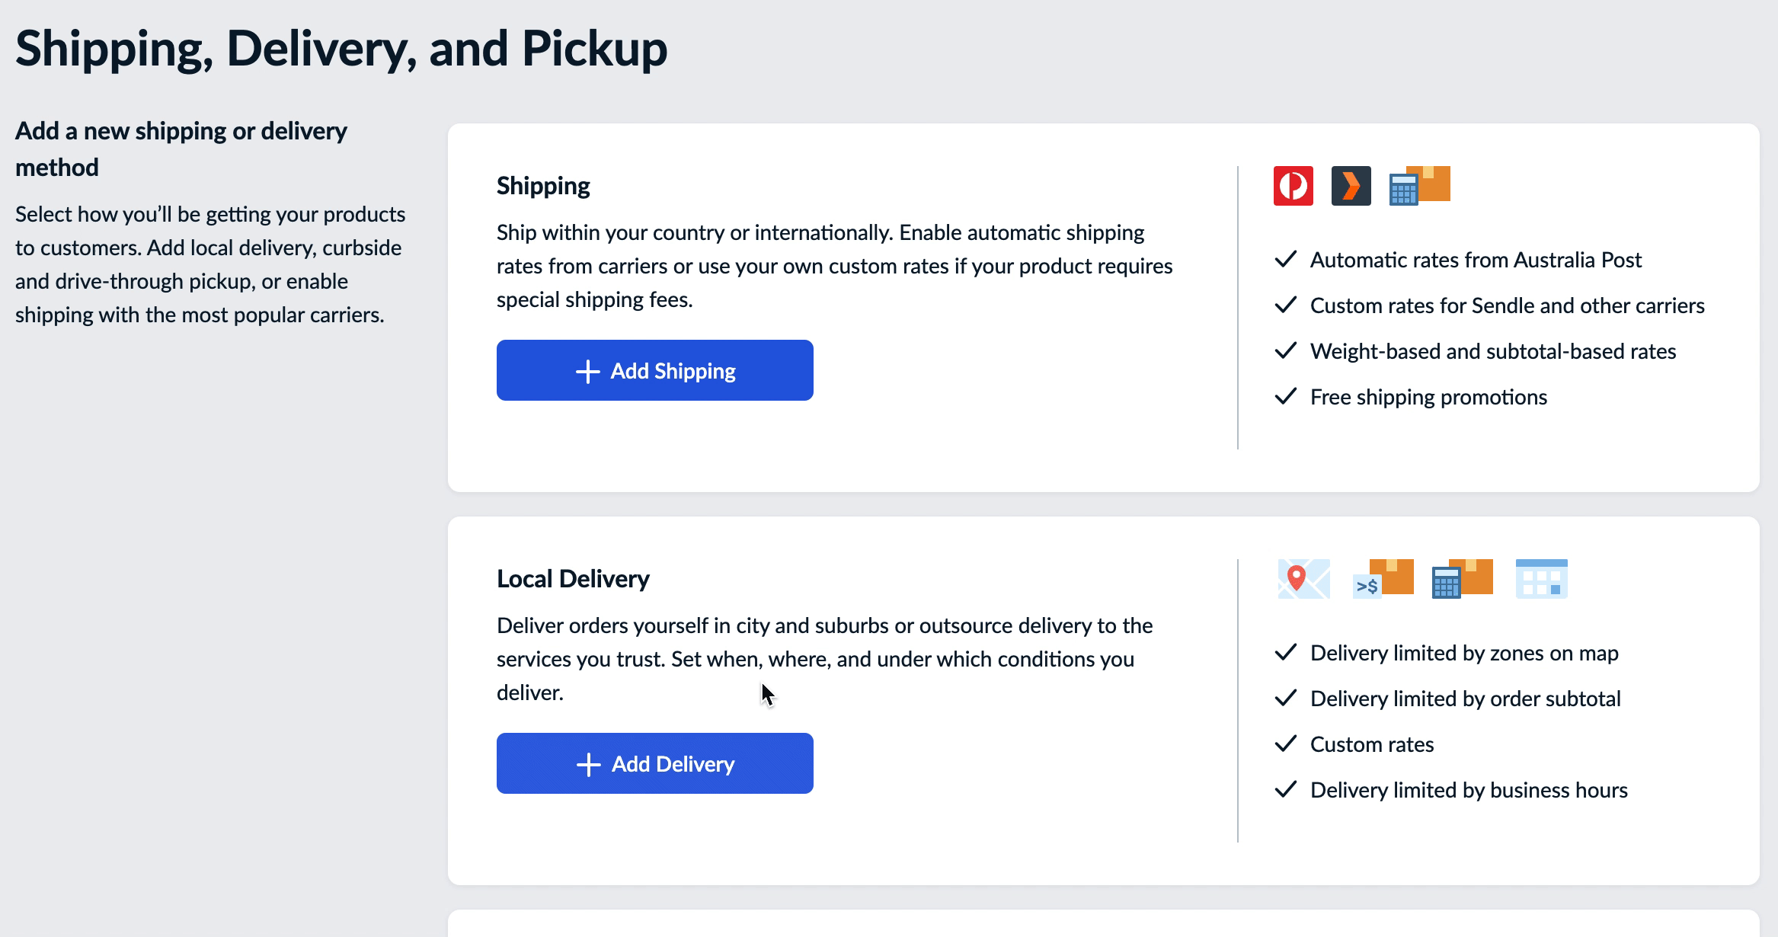The height and width of the screenshot is (937, 1778).
Task: Click the Add Shipping button
Action: (655, 370)
